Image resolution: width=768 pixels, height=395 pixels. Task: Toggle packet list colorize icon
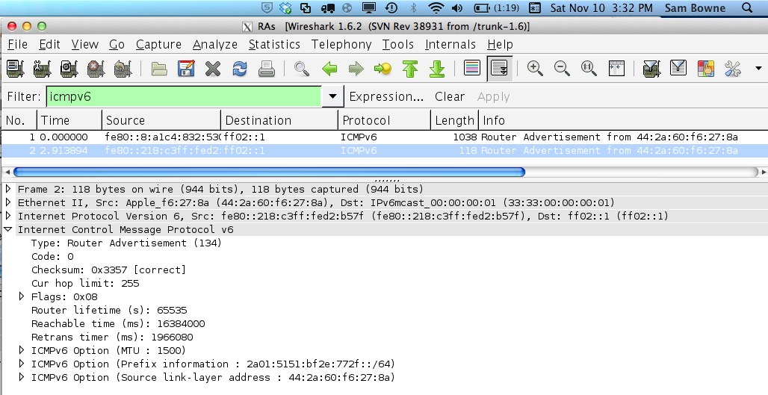click(x=471, y=68)
